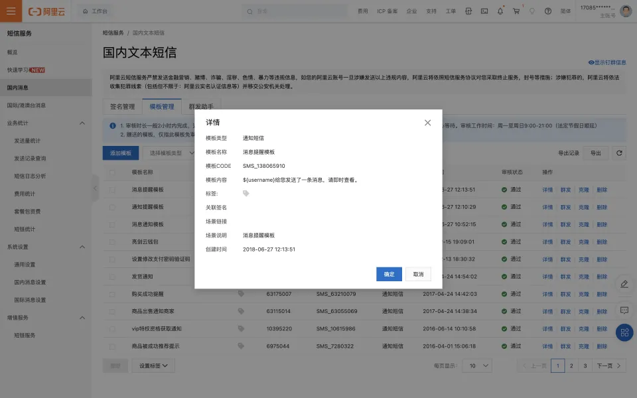
Task: Close the 详情 dialog with the X
Action: click(x=427, y=123)
